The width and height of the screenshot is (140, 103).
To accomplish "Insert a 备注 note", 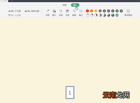I will (x=81, y=13).
